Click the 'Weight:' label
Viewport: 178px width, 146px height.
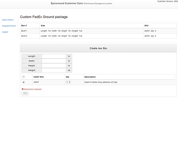tap(32, 70)
